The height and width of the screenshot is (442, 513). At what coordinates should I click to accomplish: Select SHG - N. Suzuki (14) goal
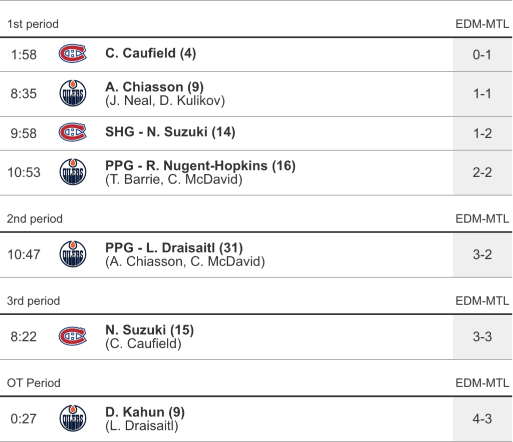tap(170, 132)
